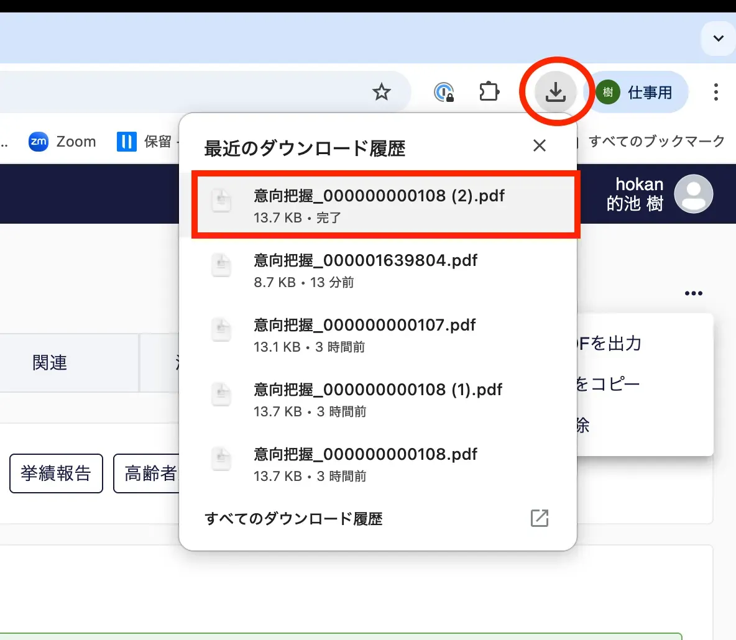Switch to the 関連 tab
736x640 pixels.
[x=50, y=363]
